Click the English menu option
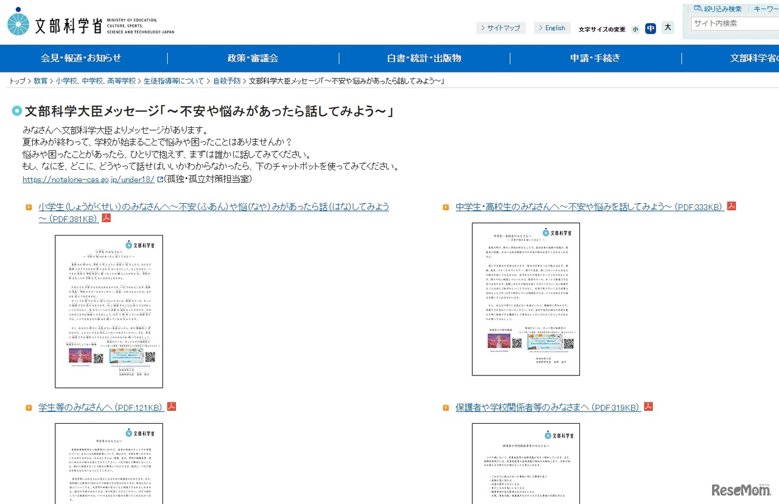779x504 pixels. click(x=551, y=27)
